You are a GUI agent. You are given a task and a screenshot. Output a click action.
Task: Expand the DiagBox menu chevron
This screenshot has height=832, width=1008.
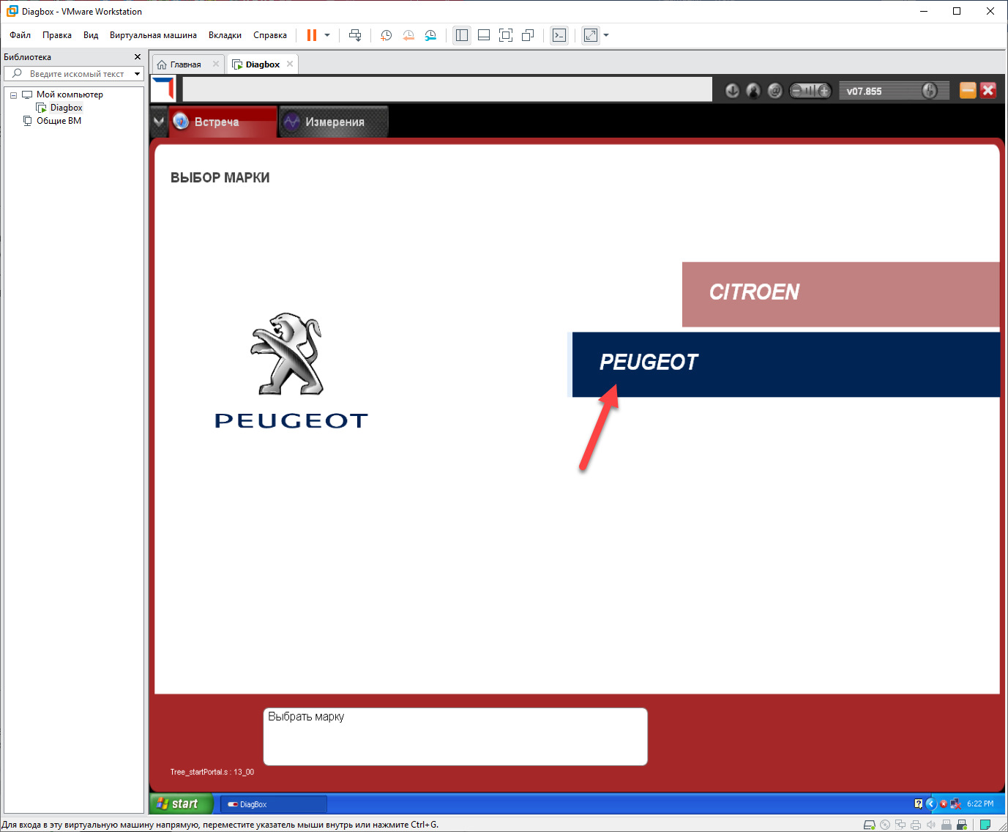159,122
